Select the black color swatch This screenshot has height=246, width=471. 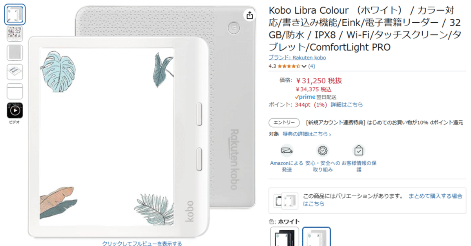coord(285,237)
